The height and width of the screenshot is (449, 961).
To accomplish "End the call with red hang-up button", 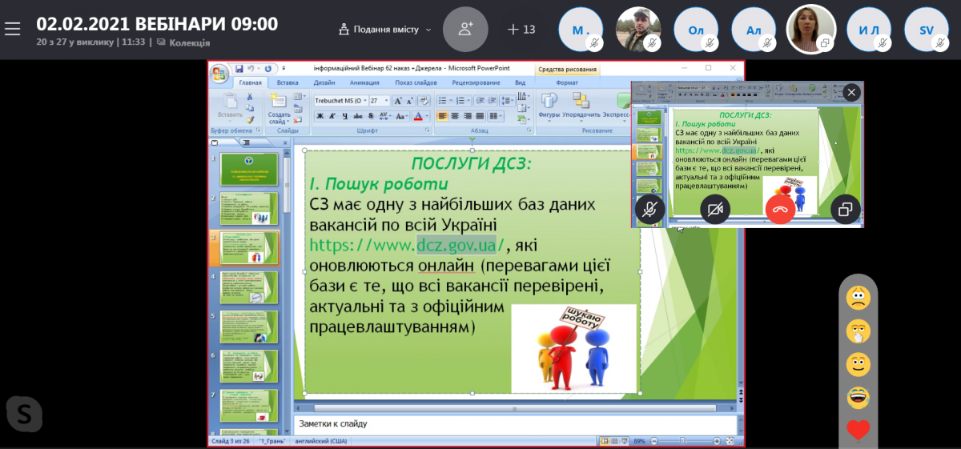I will (780, 210).
